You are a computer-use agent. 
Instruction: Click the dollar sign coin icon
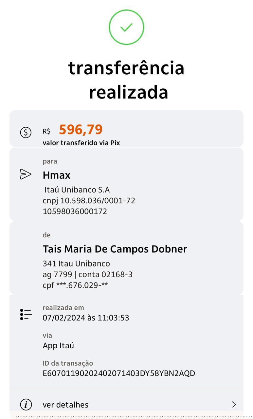[x=26, y=132]
